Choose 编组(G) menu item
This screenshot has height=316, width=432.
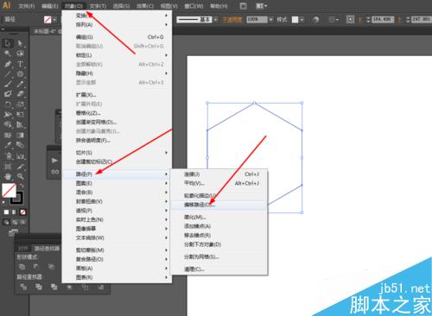click(x=117, y=37)
